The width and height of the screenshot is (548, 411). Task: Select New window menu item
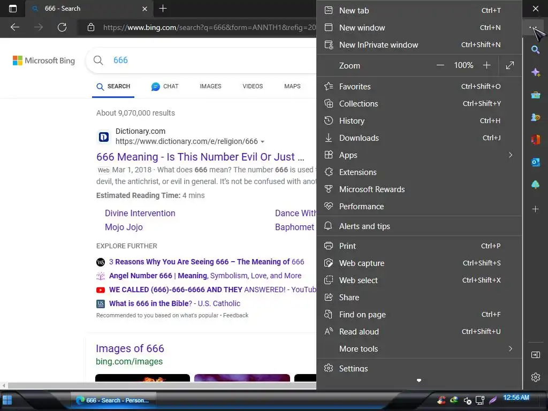[419, 28]
